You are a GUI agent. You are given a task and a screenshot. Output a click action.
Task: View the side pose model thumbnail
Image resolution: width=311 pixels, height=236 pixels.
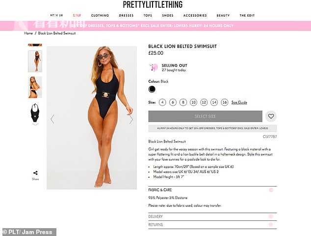35,87
